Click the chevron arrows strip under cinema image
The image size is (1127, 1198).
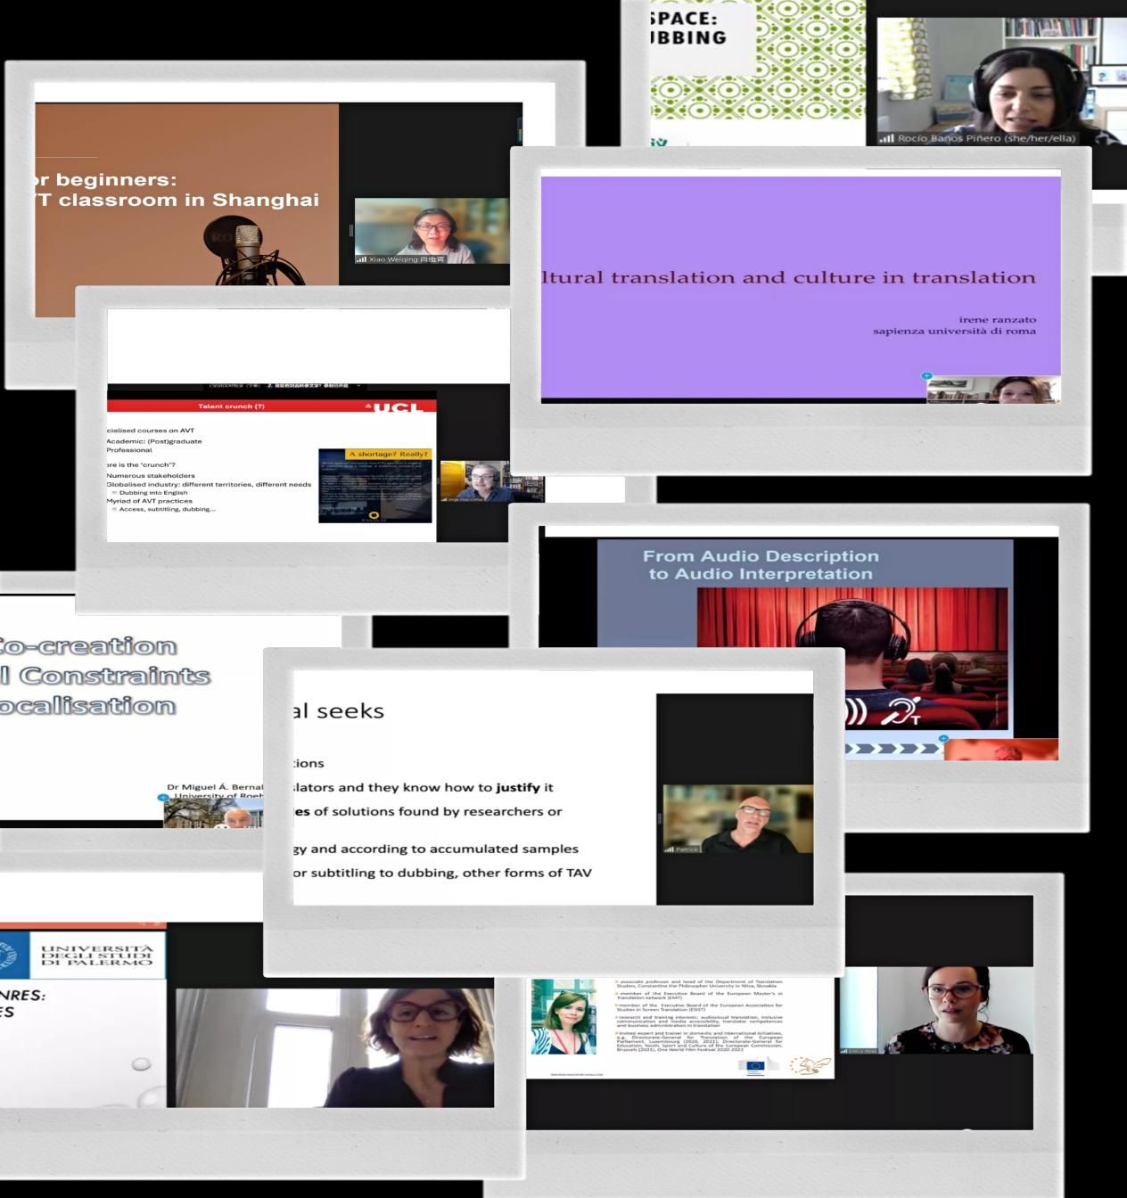(892, 749)
